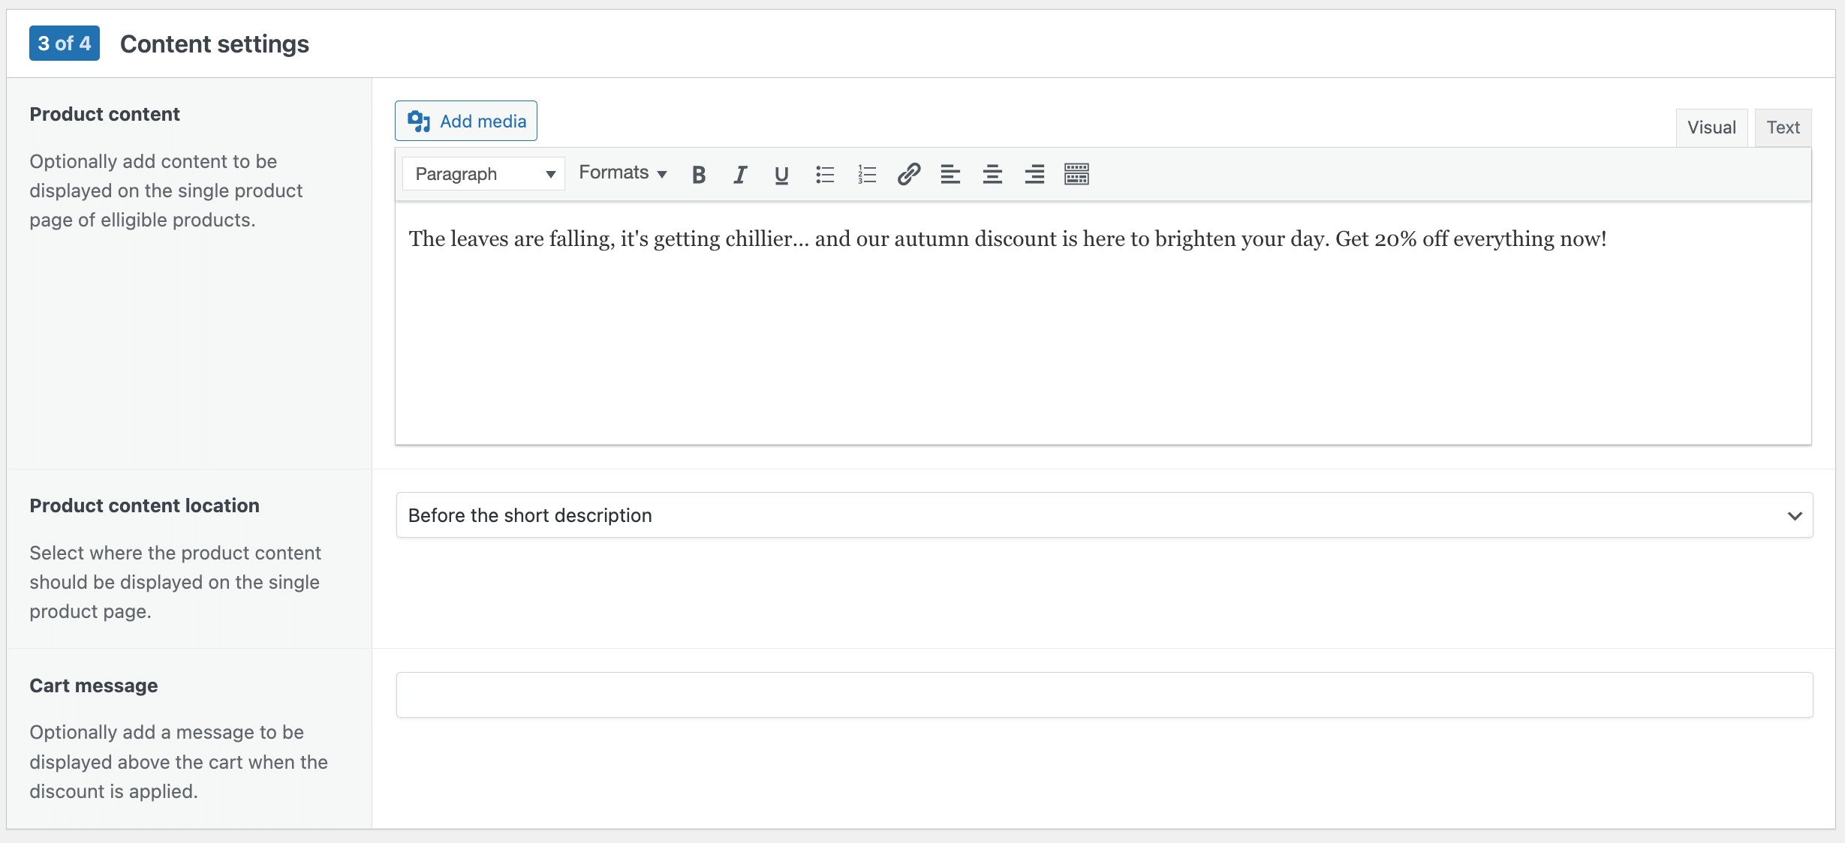Screen dimensions: 1845x843
Task: Switch to the Text editor tab
Action: 1783,127
